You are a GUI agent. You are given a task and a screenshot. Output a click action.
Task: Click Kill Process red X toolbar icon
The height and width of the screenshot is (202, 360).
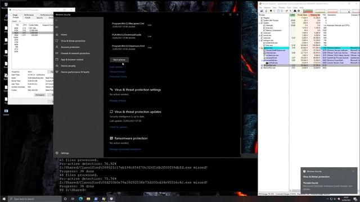click(x=290, y=11)
